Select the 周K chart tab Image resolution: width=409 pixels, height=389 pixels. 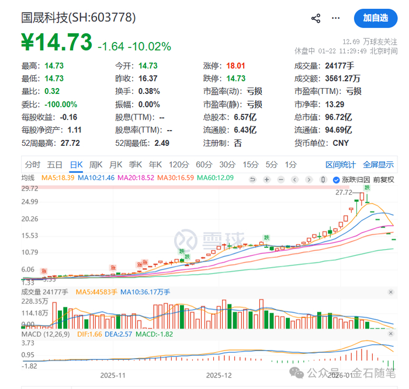click(96, 164)
